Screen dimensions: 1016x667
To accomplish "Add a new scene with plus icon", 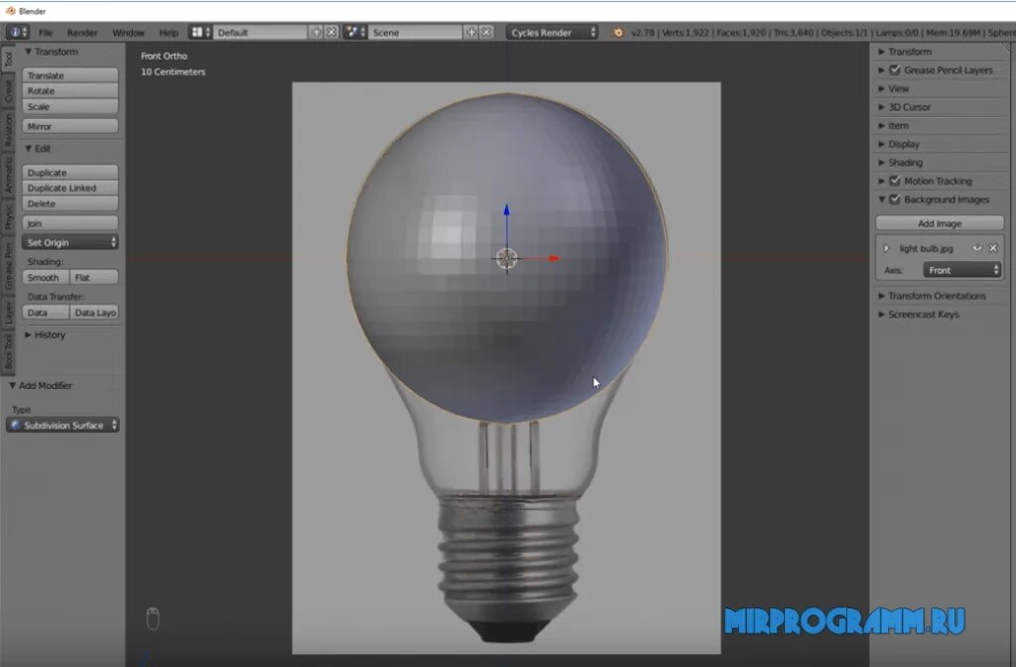I will (x=471, y=32).
